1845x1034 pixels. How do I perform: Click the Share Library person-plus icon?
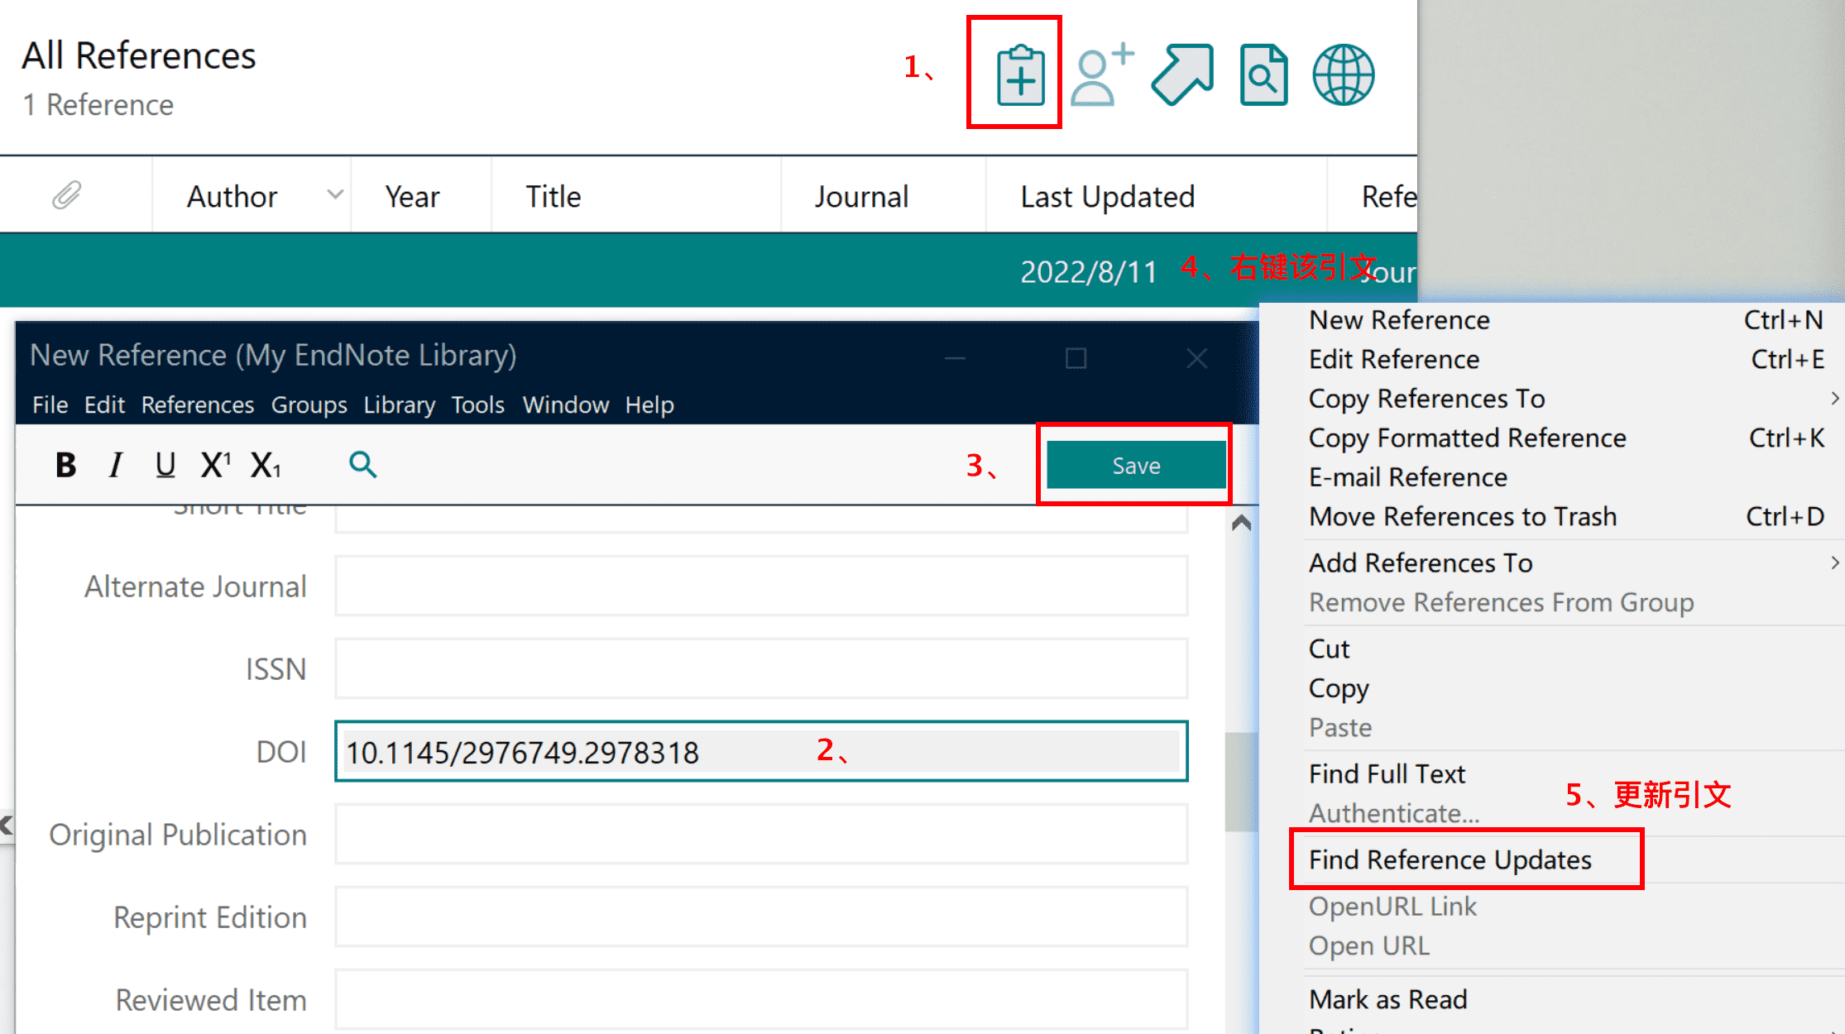(1101, 75)
